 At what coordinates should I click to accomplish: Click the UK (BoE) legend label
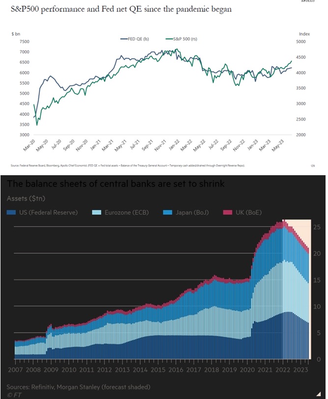(248, 213)
